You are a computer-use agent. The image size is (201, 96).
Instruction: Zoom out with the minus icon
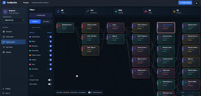point(179,92)
